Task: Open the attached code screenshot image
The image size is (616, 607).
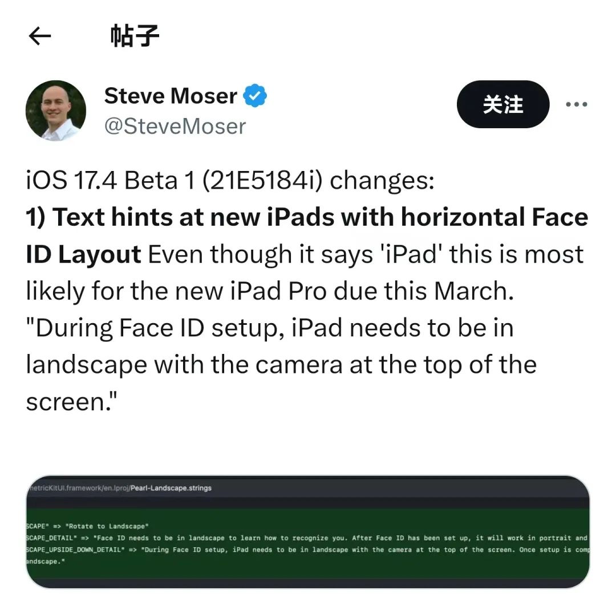Action: coord(307,532)
